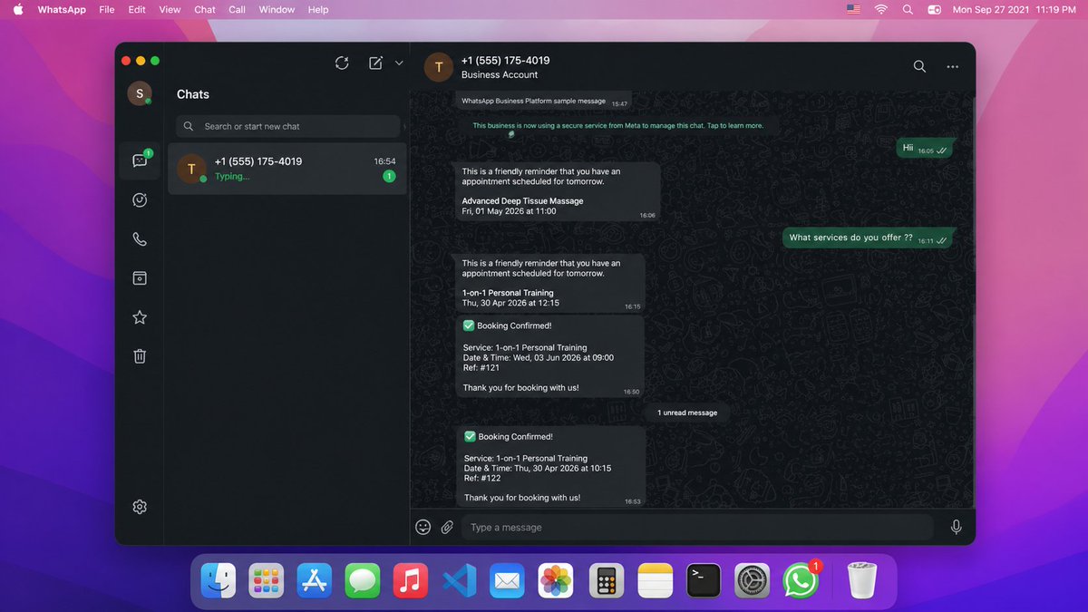
Task: Open Control Center in menu bar
Action: [934, 9]
